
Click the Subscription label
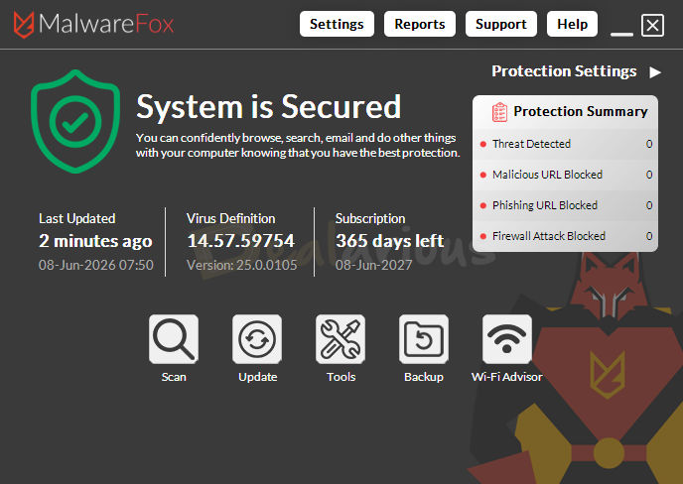click(x=370, y=218)
